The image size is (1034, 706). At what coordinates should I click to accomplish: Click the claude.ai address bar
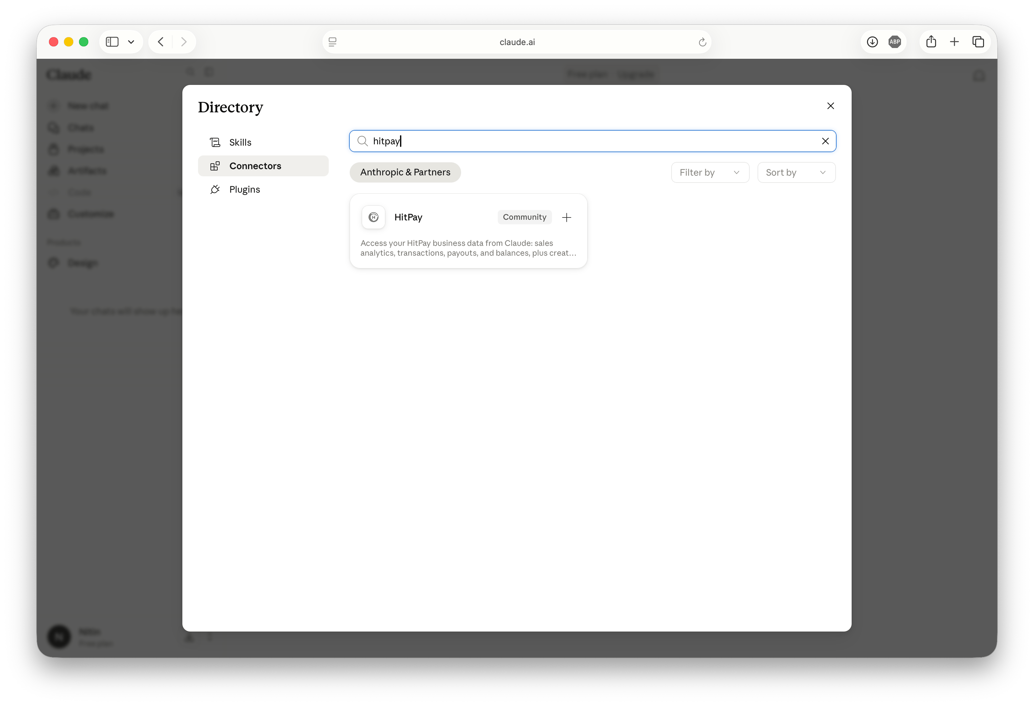coord(517,42)
